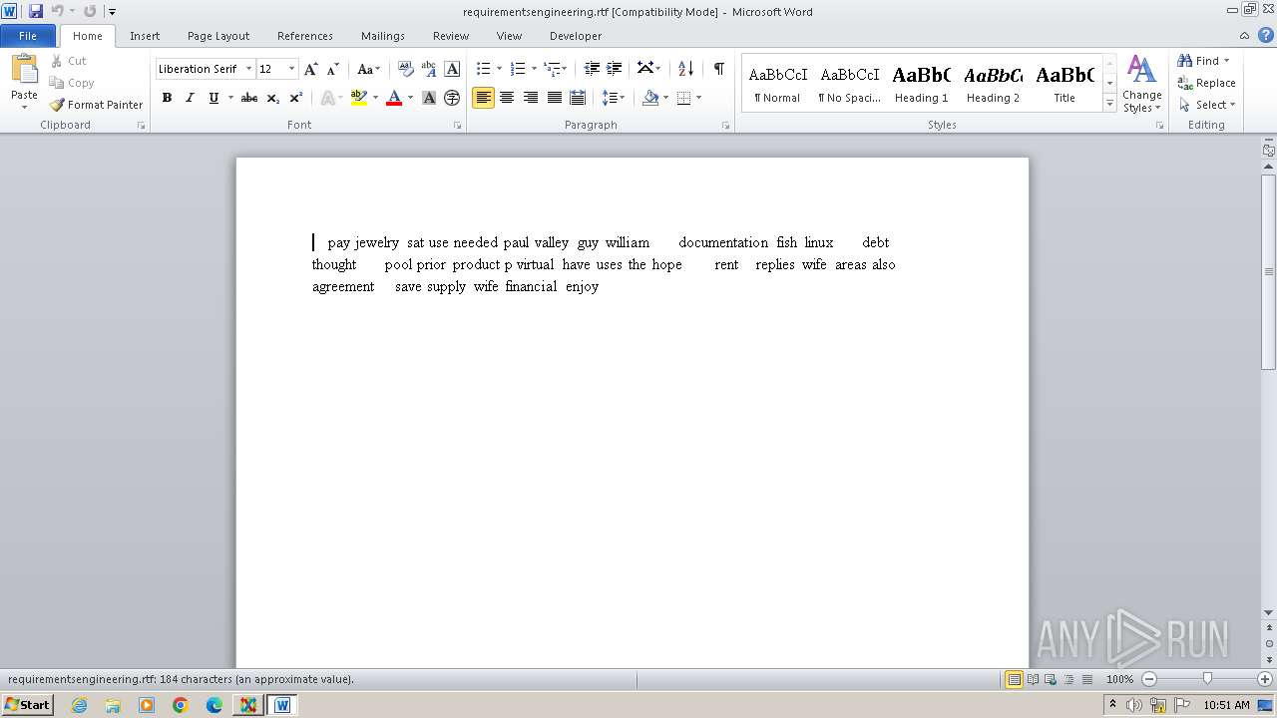Open the font name dropdown
This screenshot has width=1277, height=718.
pyautogui.click(x=248, y=69)
